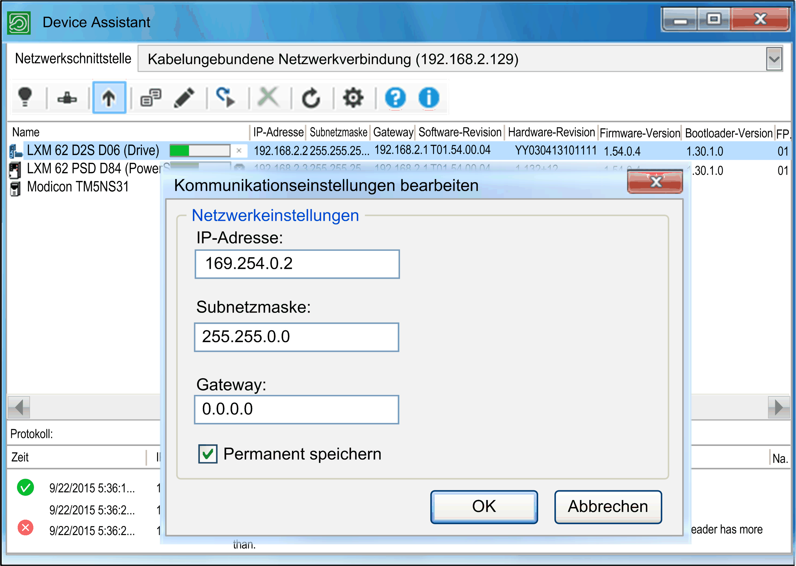Confirm settings with the OK button
Viewport: 796px width, 566px height.
pos(484,507)
